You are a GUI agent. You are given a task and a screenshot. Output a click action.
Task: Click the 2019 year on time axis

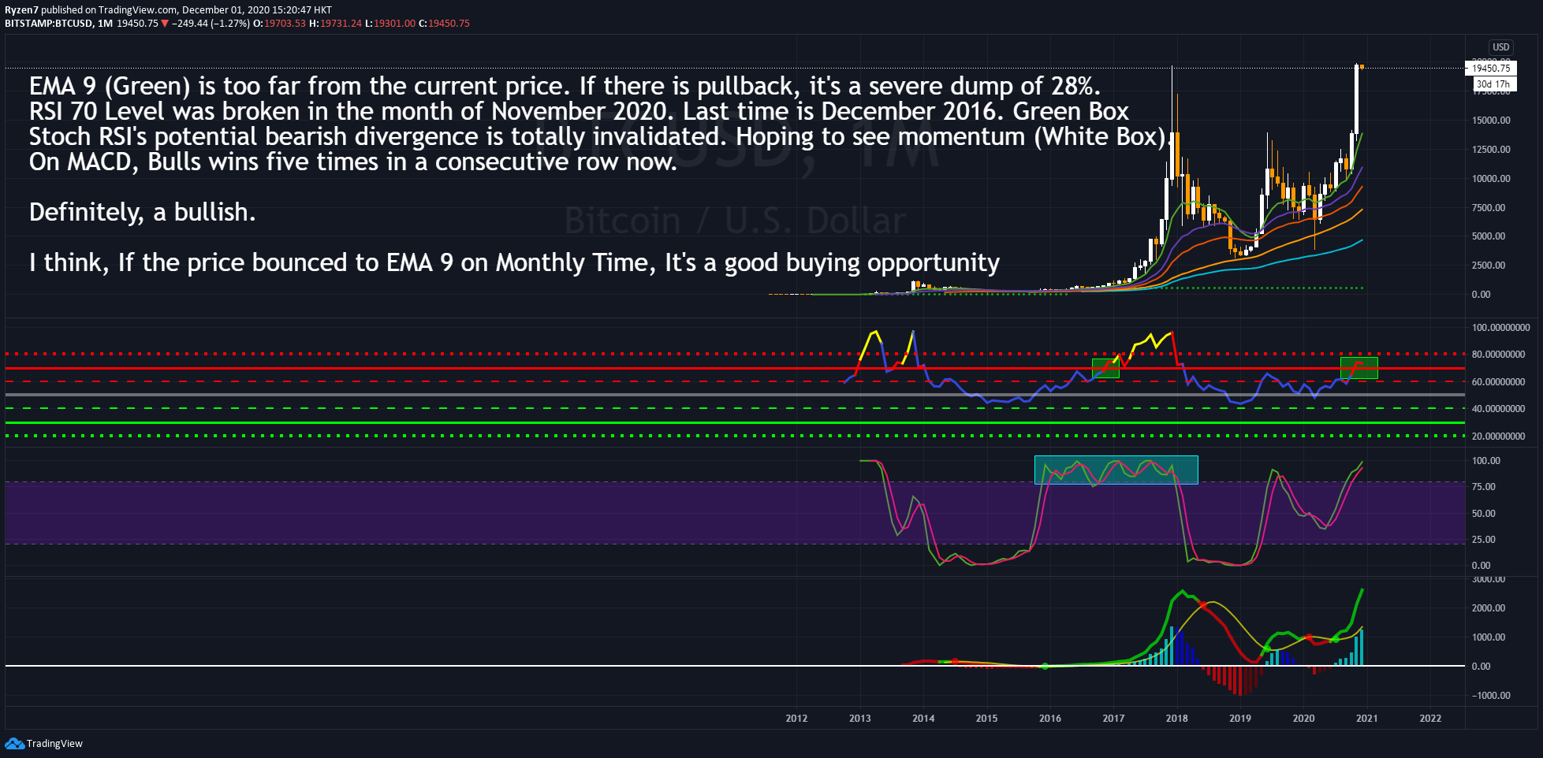pyautogui.click(x=1240, y=719)
